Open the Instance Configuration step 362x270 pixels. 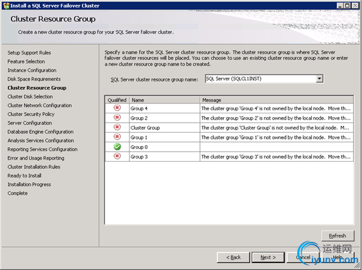click(32, 70)
